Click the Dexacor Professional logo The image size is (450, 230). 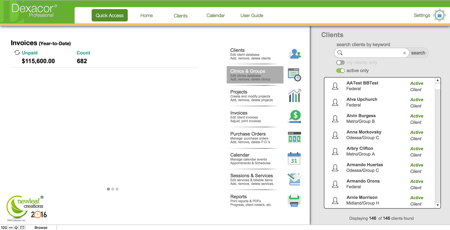[x=35, y=11]
